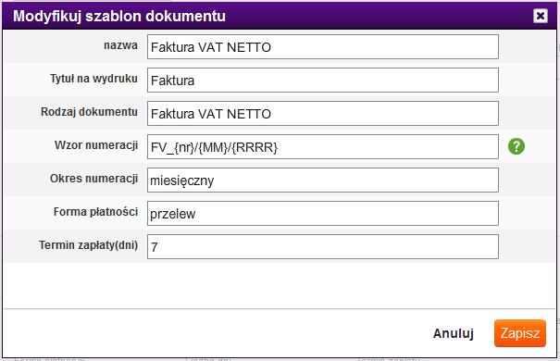Click the Forma płatności label
Screen dimensions: 560x361
(95, 212)
